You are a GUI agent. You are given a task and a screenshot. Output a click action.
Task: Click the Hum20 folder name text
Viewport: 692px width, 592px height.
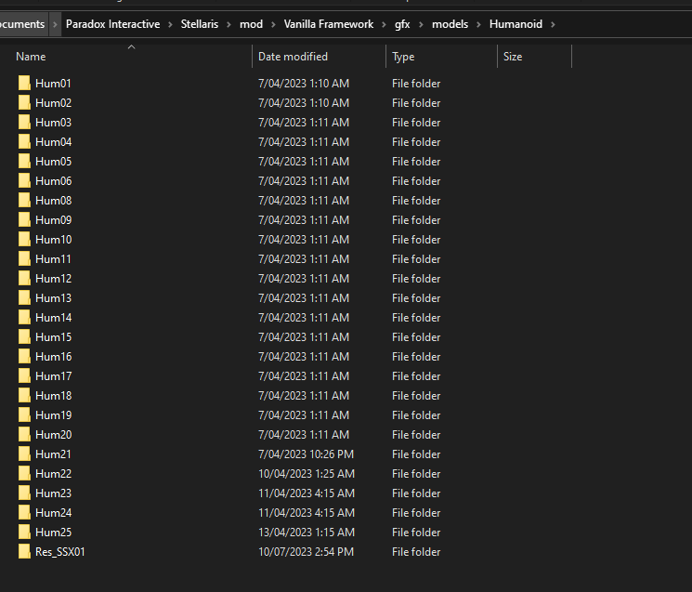pos(53,434)
